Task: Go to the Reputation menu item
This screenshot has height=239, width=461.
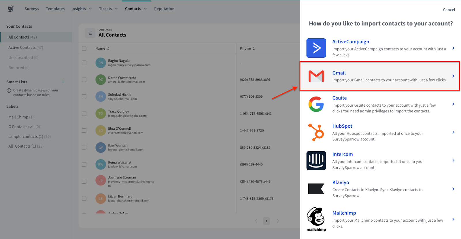Action: pos(164,9)
